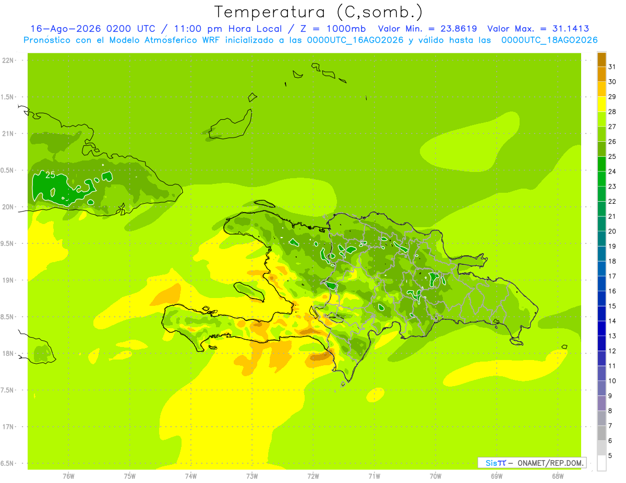Viewport: 626px width, 483px height.
Task: Click the '22N' latitude label
Action: click(x=8, y=60)
